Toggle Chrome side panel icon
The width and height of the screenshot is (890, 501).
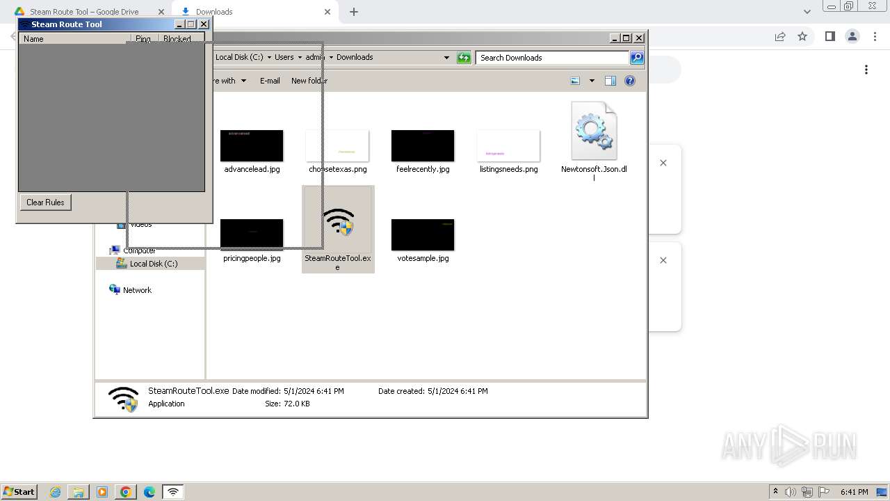(830, 36)
